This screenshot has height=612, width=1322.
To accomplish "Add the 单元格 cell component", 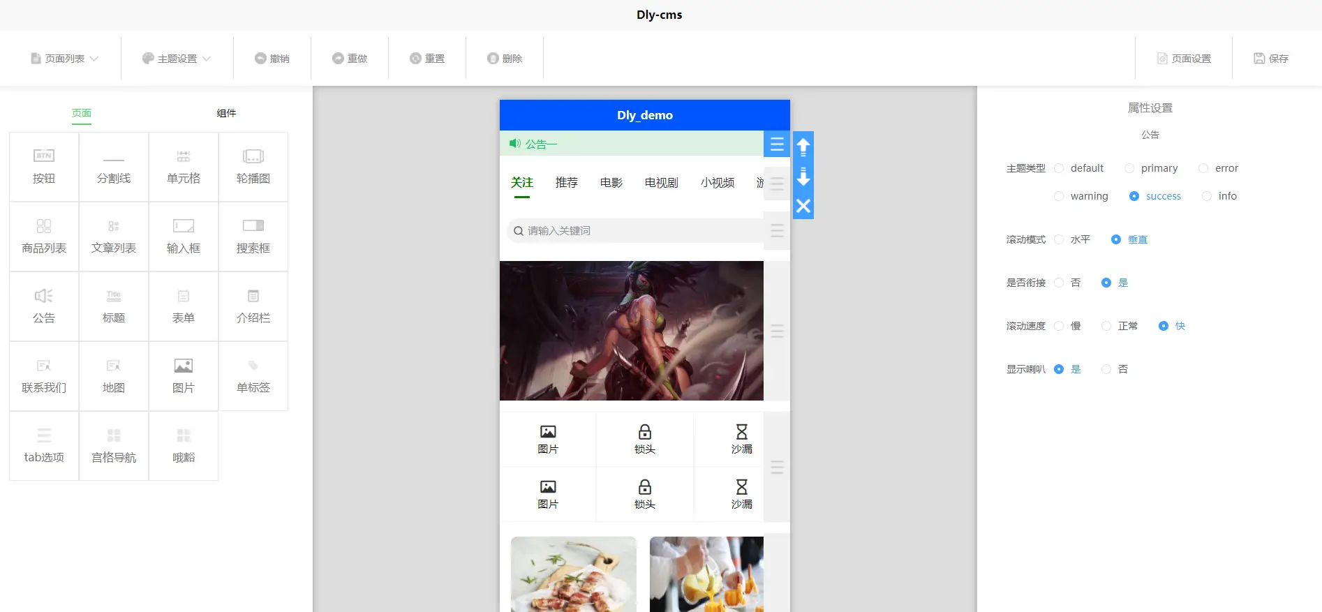I will [x=184, y=167].
